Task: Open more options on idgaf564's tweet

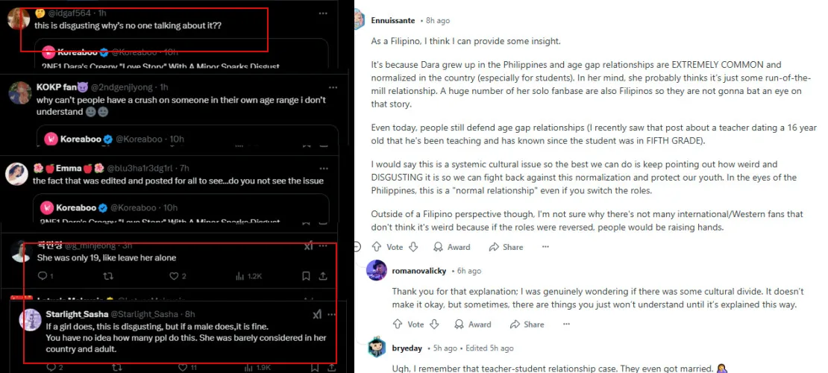Action: coord(322,13)
